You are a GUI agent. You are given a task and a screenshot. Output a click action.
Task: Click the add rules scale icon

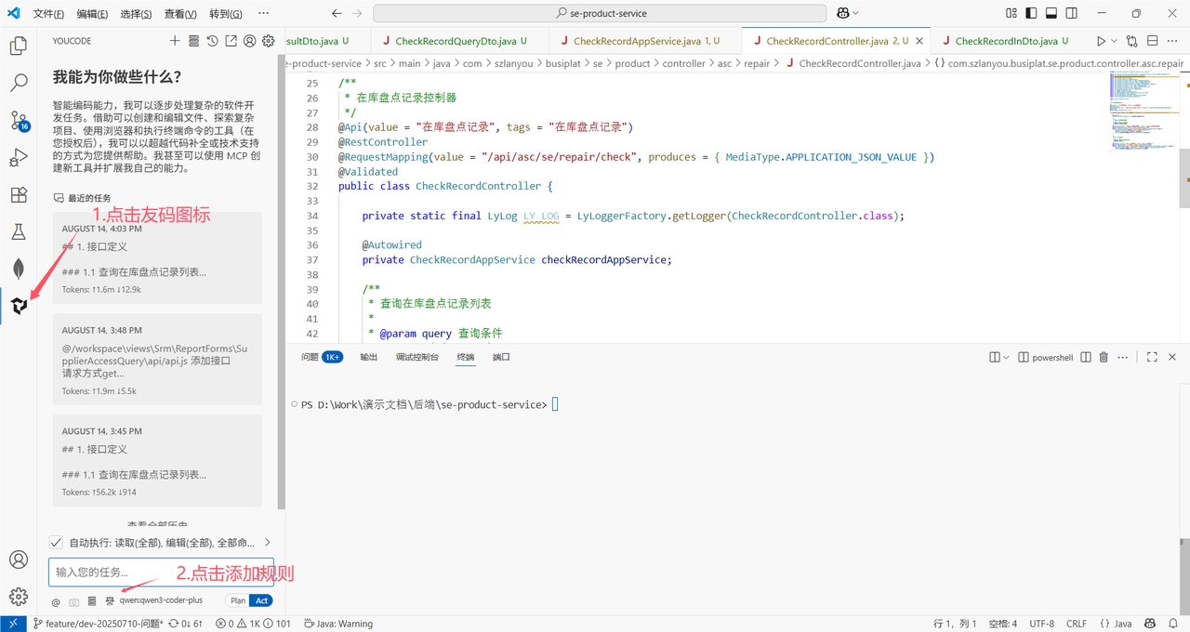[x=110, y=601]
